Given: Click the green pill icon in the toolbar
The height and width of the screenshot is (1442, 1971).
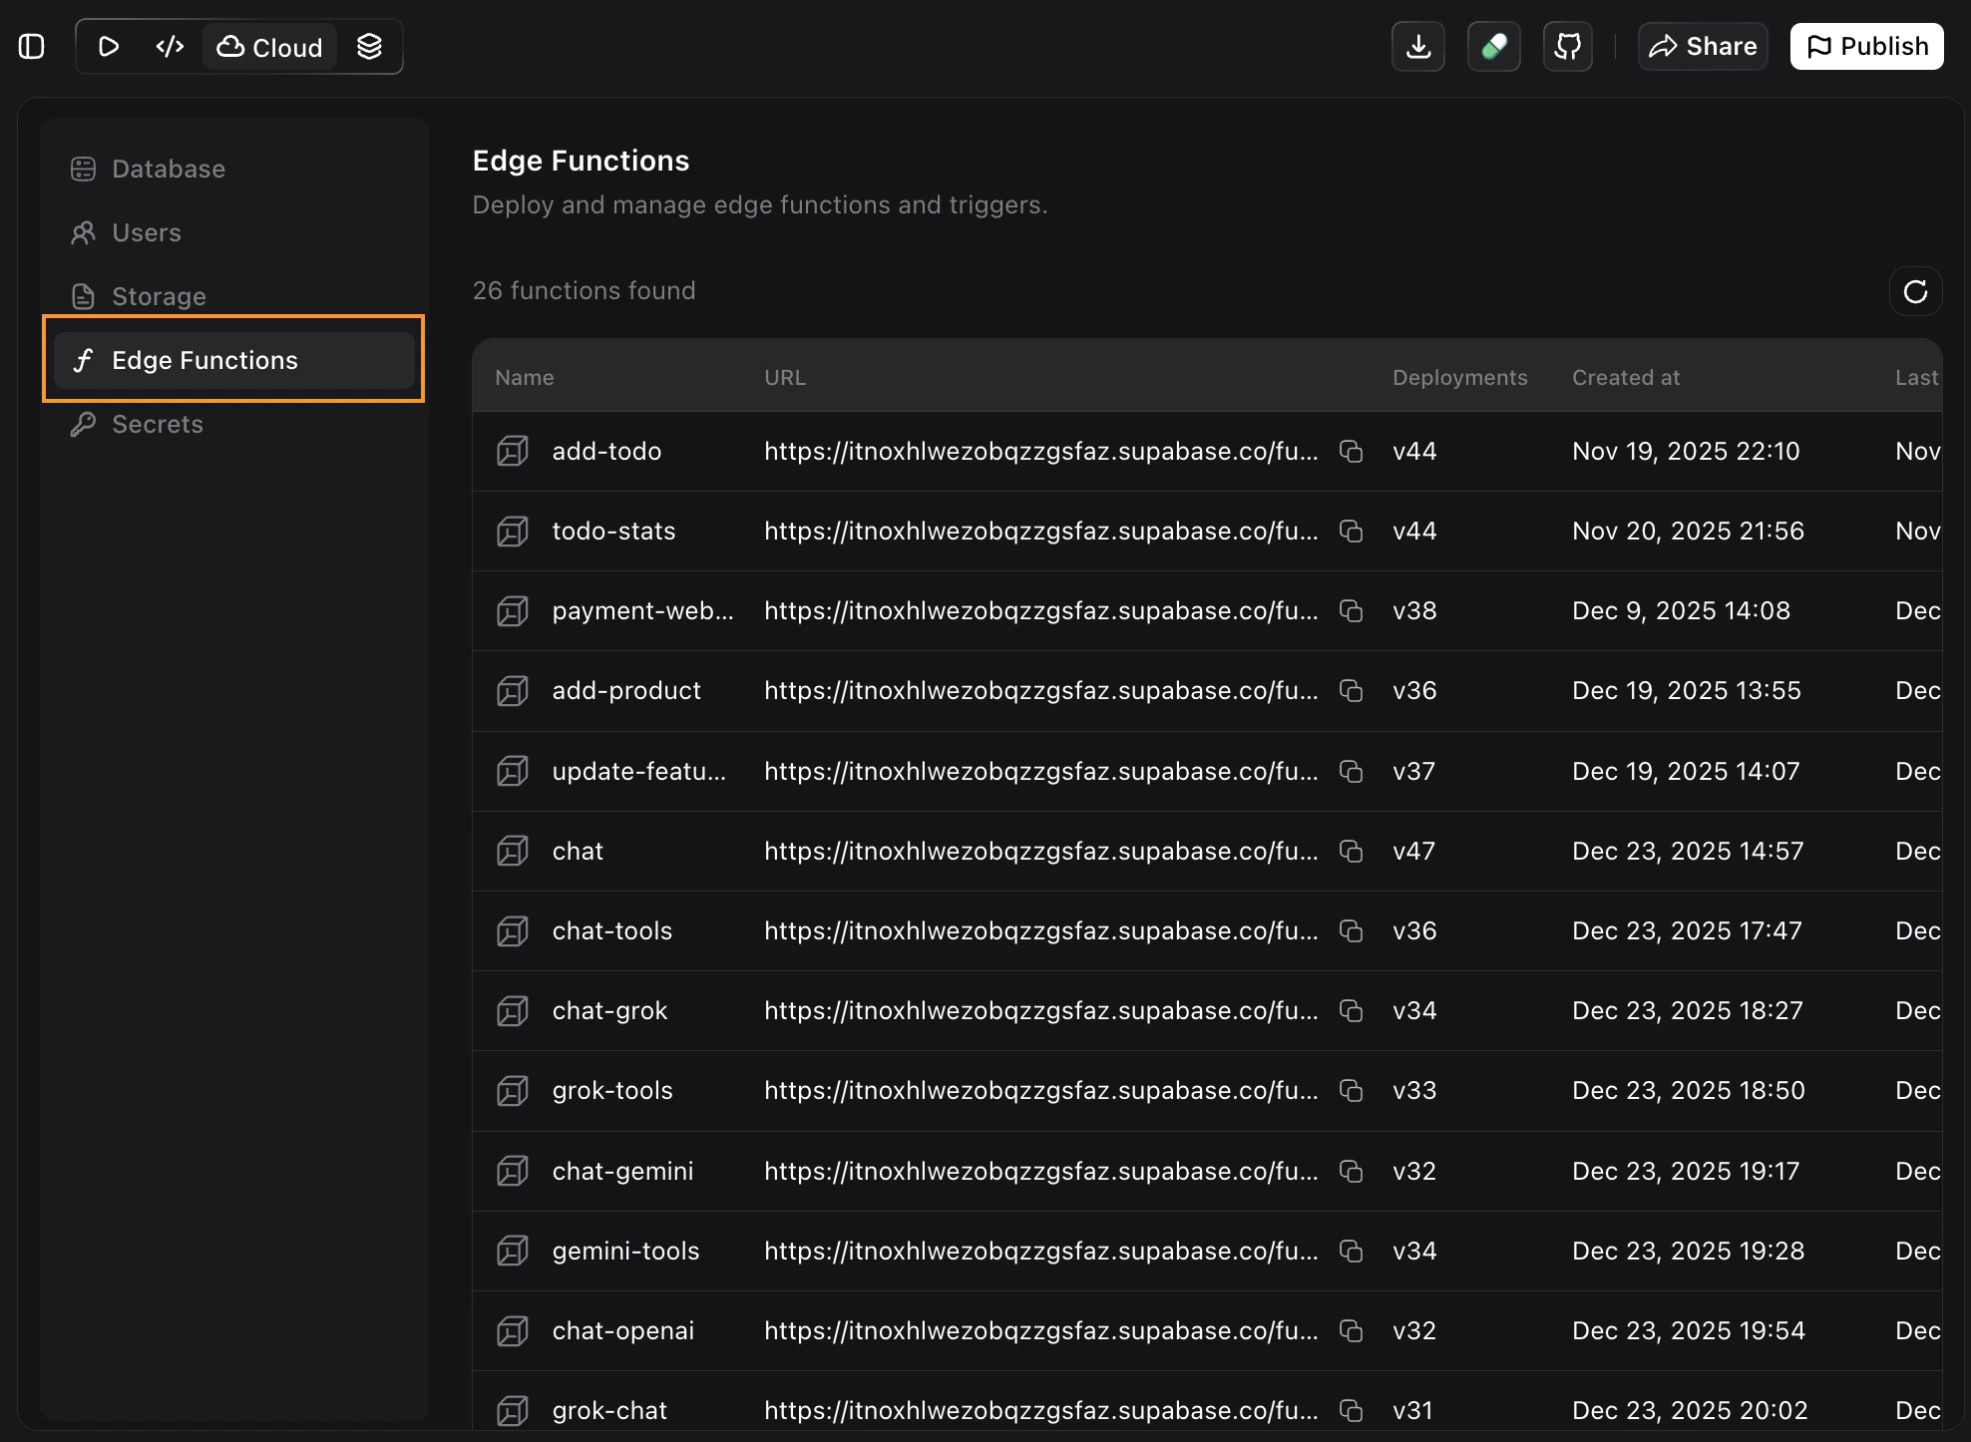Looking at the screenshot, I should pos(1493,46).
